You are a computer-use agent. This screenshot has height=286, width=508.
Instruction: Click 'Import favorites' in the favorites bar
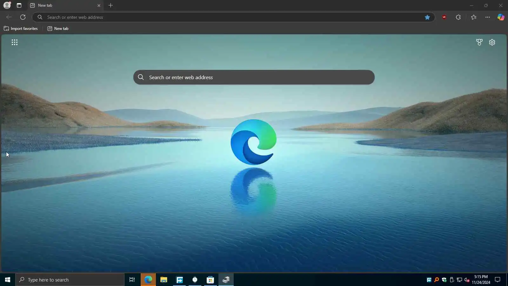(x=21, y=29)
